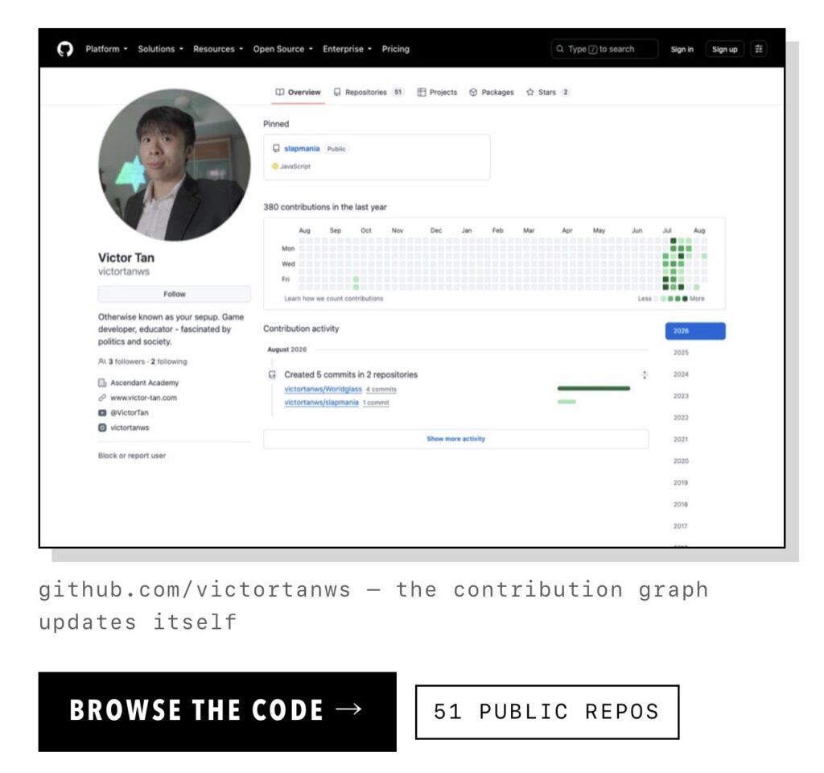Click the Instagram icon beside victortanws
The width and height of the screenshot is (824, 773).
coord(102,428)
